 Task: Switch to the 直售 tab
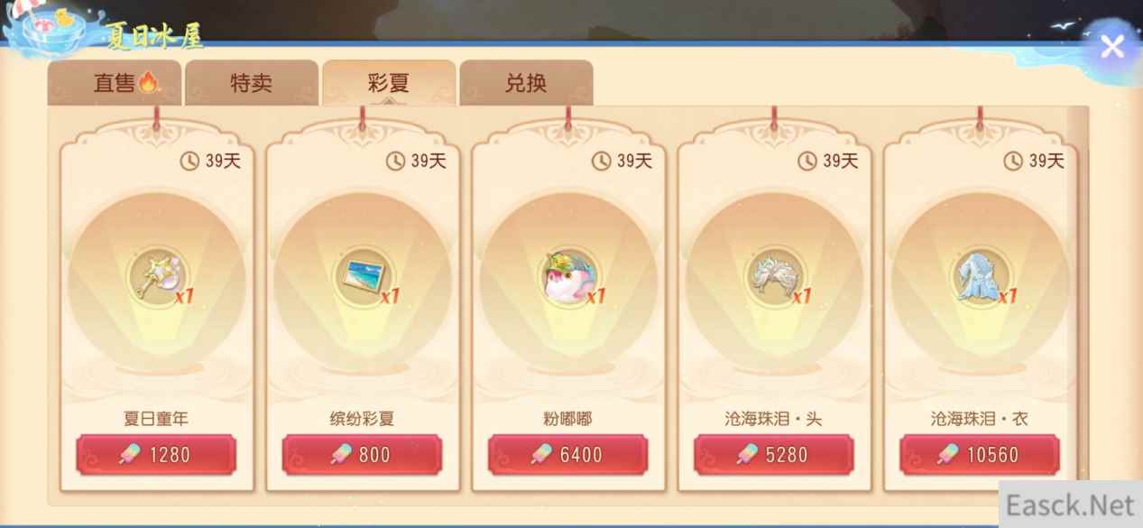pyautogui.click(x=115, y=84)
